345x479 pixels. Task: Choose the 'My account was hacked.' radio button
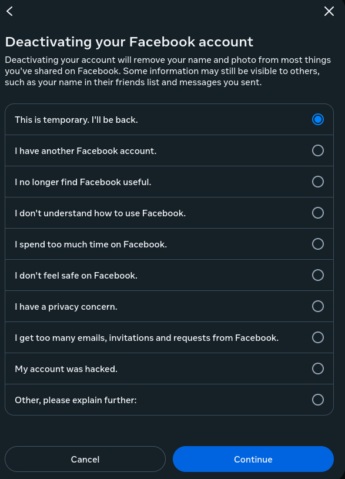318,369
